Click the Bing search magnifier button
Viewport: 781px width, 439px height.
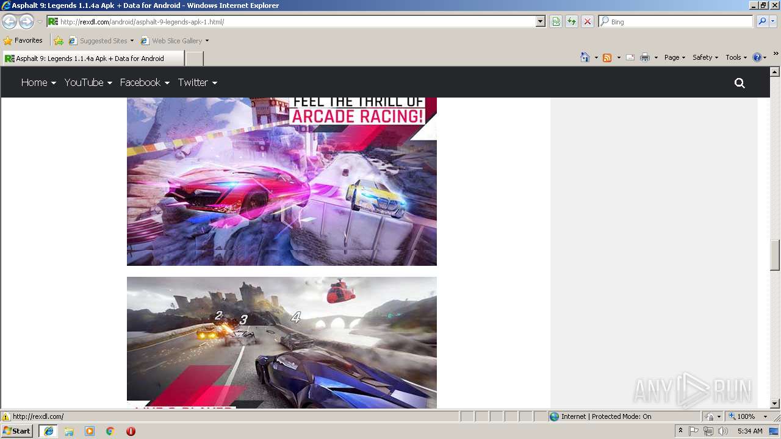tap(762, 21)
